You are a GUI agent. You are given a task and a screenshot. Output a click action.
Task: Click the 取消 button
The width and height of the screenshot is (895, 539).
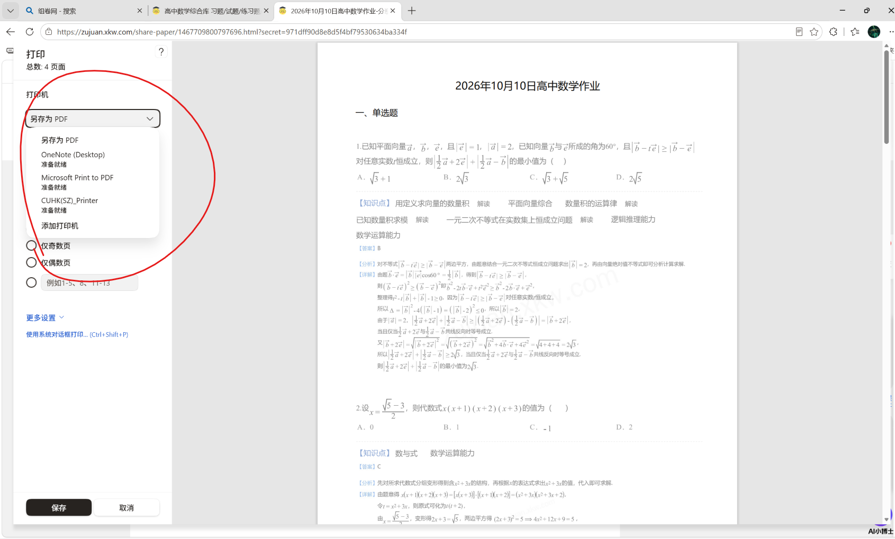click(x=126, y=507)
